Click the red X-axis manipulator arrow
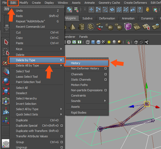 point(158,107)
